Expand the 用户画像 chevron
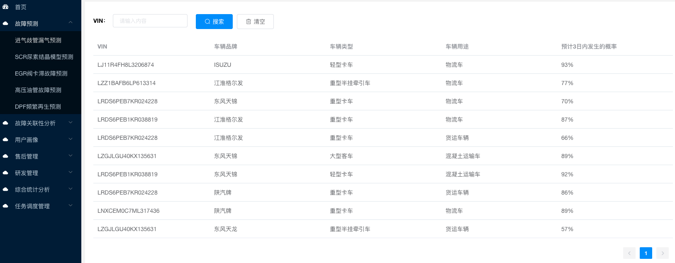675x263 pixels. [71, 139]
